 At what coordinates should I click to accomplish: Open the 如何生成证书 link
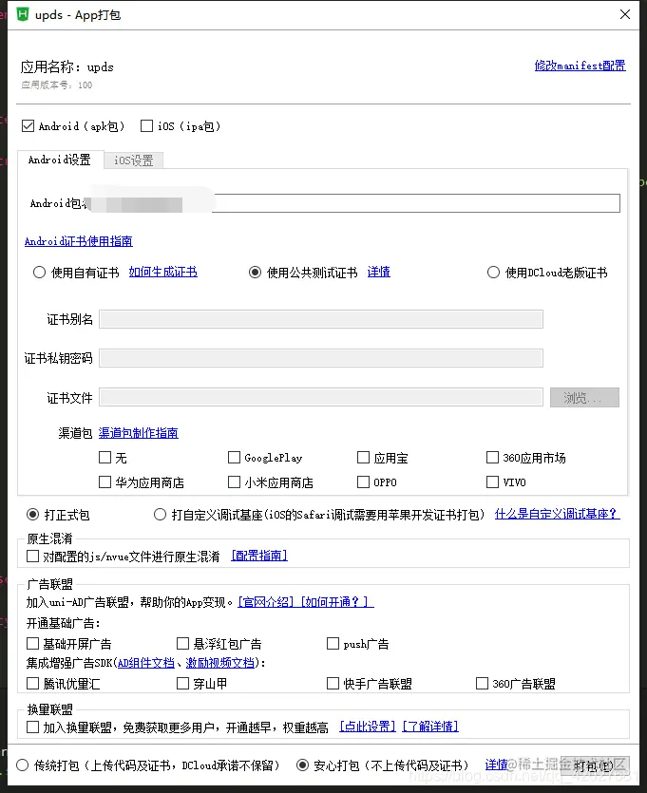[x=162, y=272]
